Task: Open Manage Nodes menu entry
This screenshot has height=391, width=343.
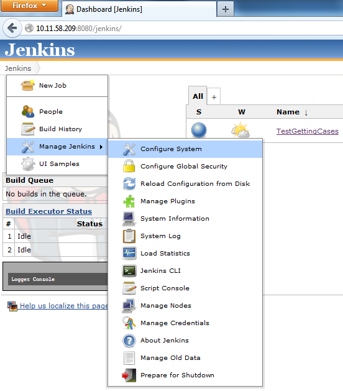Action: point(185,306)
